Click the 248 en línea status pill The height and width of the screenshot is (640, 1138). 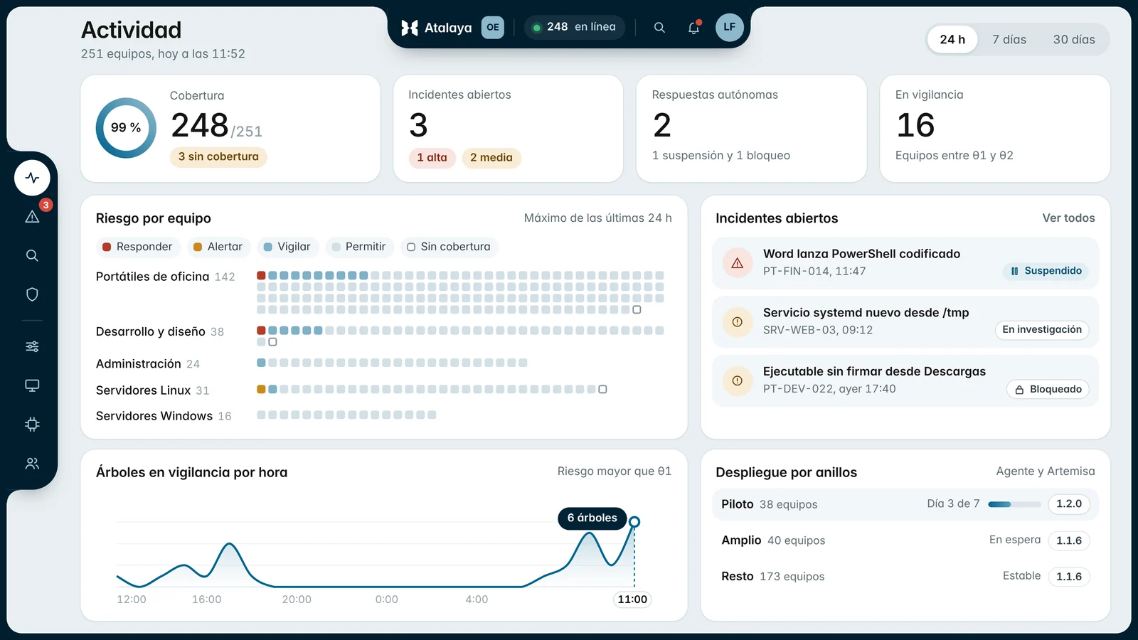point(575,27)
